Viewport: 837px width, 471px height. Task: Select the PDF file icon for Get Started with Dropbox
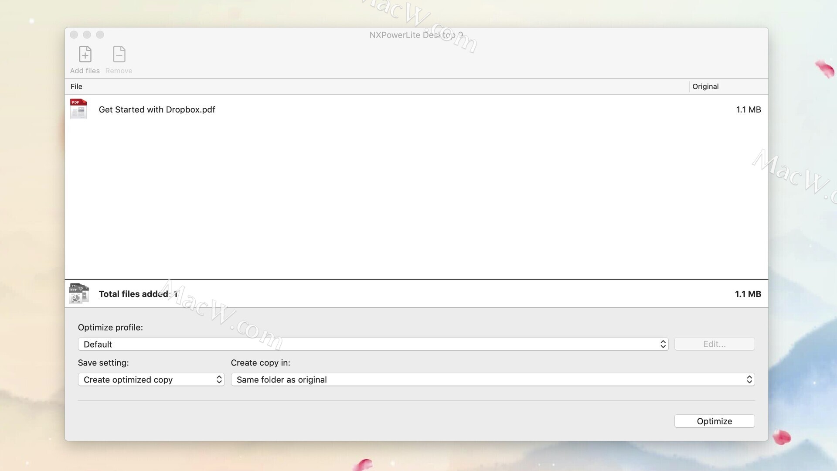click(x=78, y=109)
